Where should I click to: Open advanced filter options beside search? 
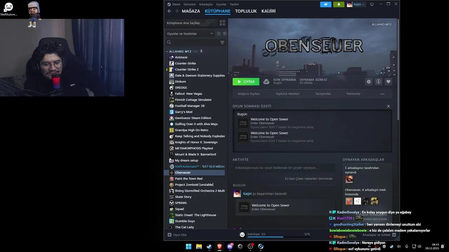(x=222, y=42)
